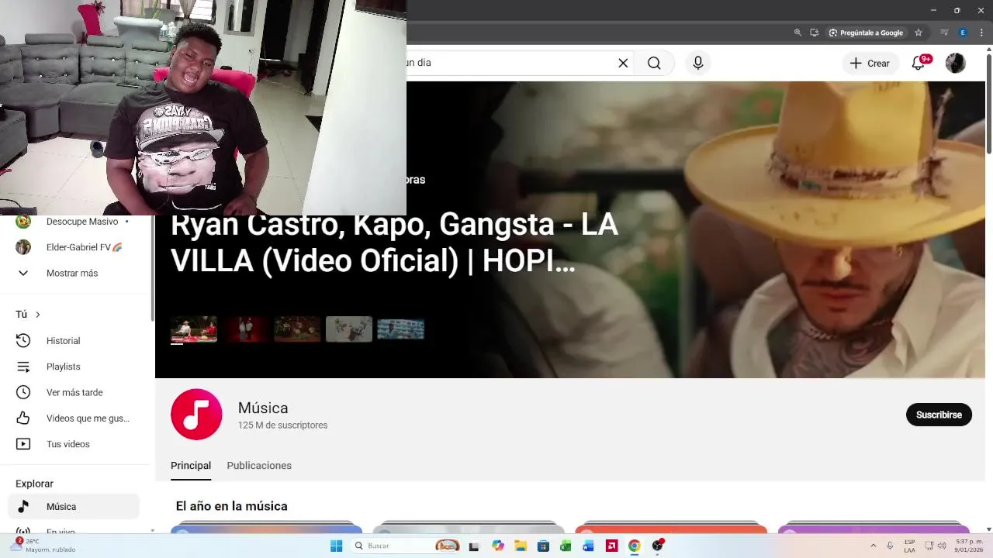Open YouTube notifications bell
Screen dimensions: 993x558
[919, 64]
